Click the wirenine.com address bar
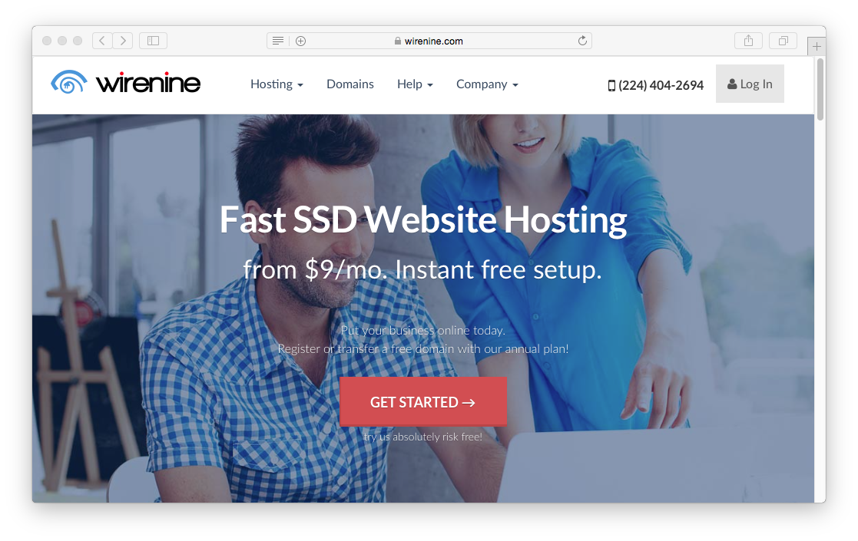The width and height of the screenshot is (858, 541). 434,41
